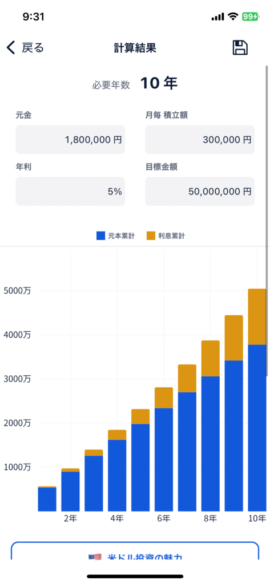Viewport: 270px width, 584px height.
Task: Tap the 年利 field showing 5%
Action: (70, 192)
